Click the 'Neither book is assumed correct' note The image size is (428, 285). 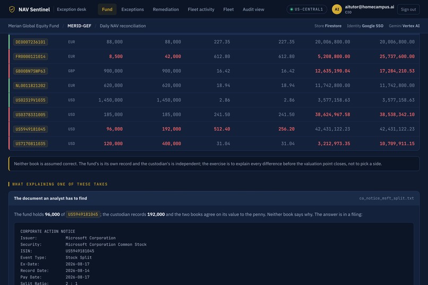(213, 163)
